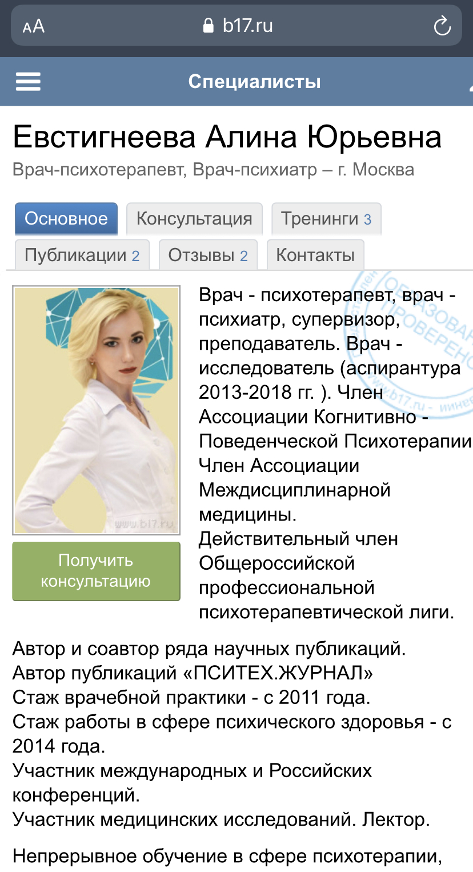The width and height of the screenshot is (473, 872).
Task: Reload the page in Safari
Action: tap(442, 26)
